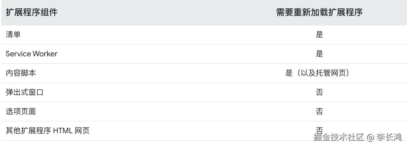Select the 清单 row label
Image resolution: width=407 pixels, height=147 pixels.
click(x=13, y=34)
